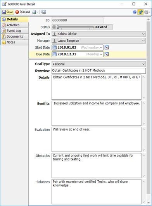Viewport: 152px width, 206px height.
Task: Open the Notes tab
Action: pos(14,42)
